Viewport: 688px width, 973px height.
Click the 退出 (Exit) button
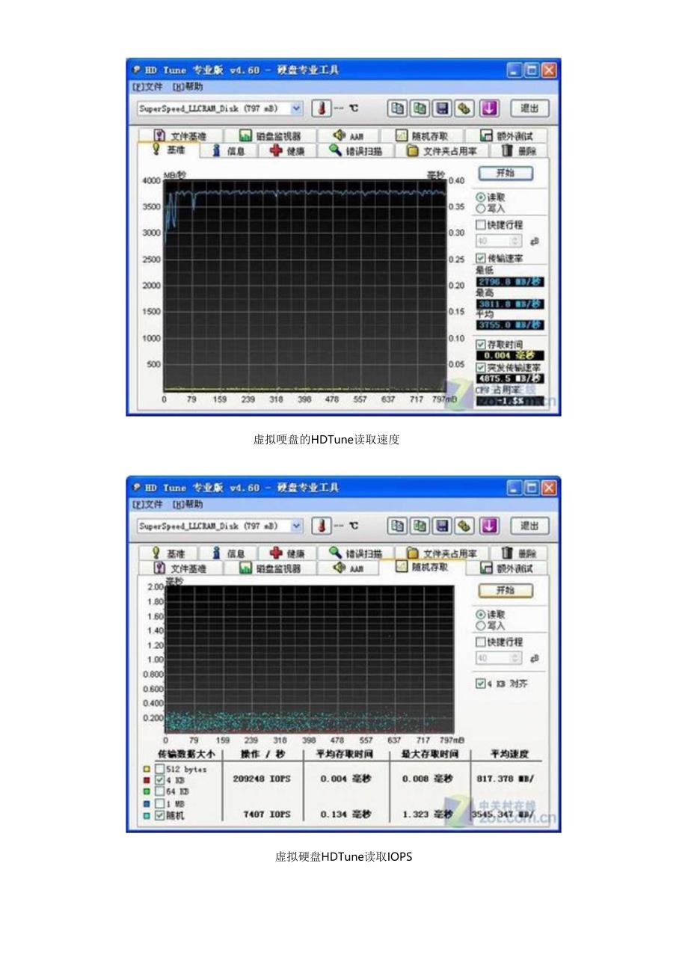[530, 108]
